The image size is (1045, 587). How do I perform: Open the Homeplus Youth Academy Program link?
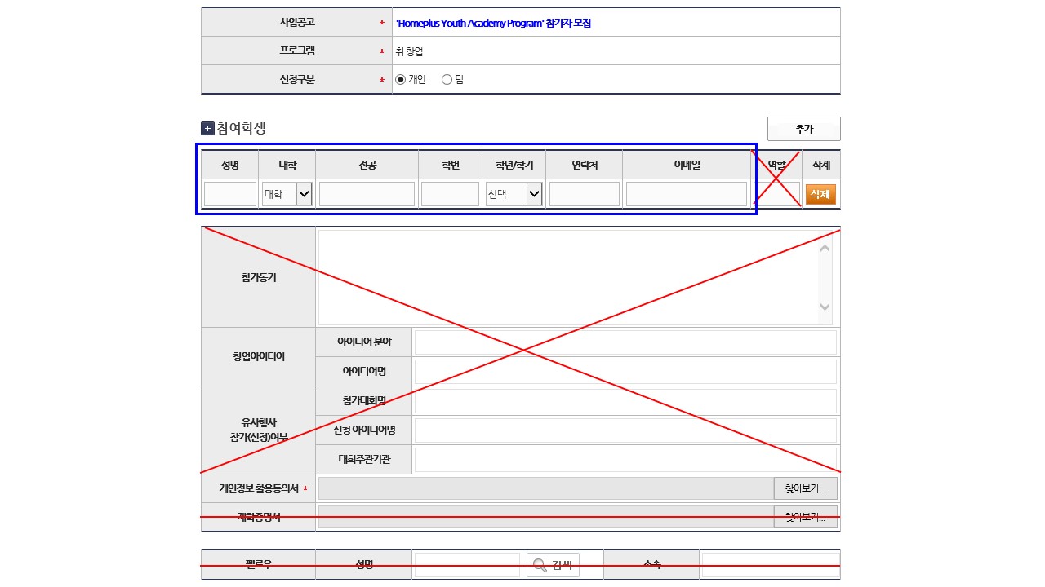[x=493, y=23]
